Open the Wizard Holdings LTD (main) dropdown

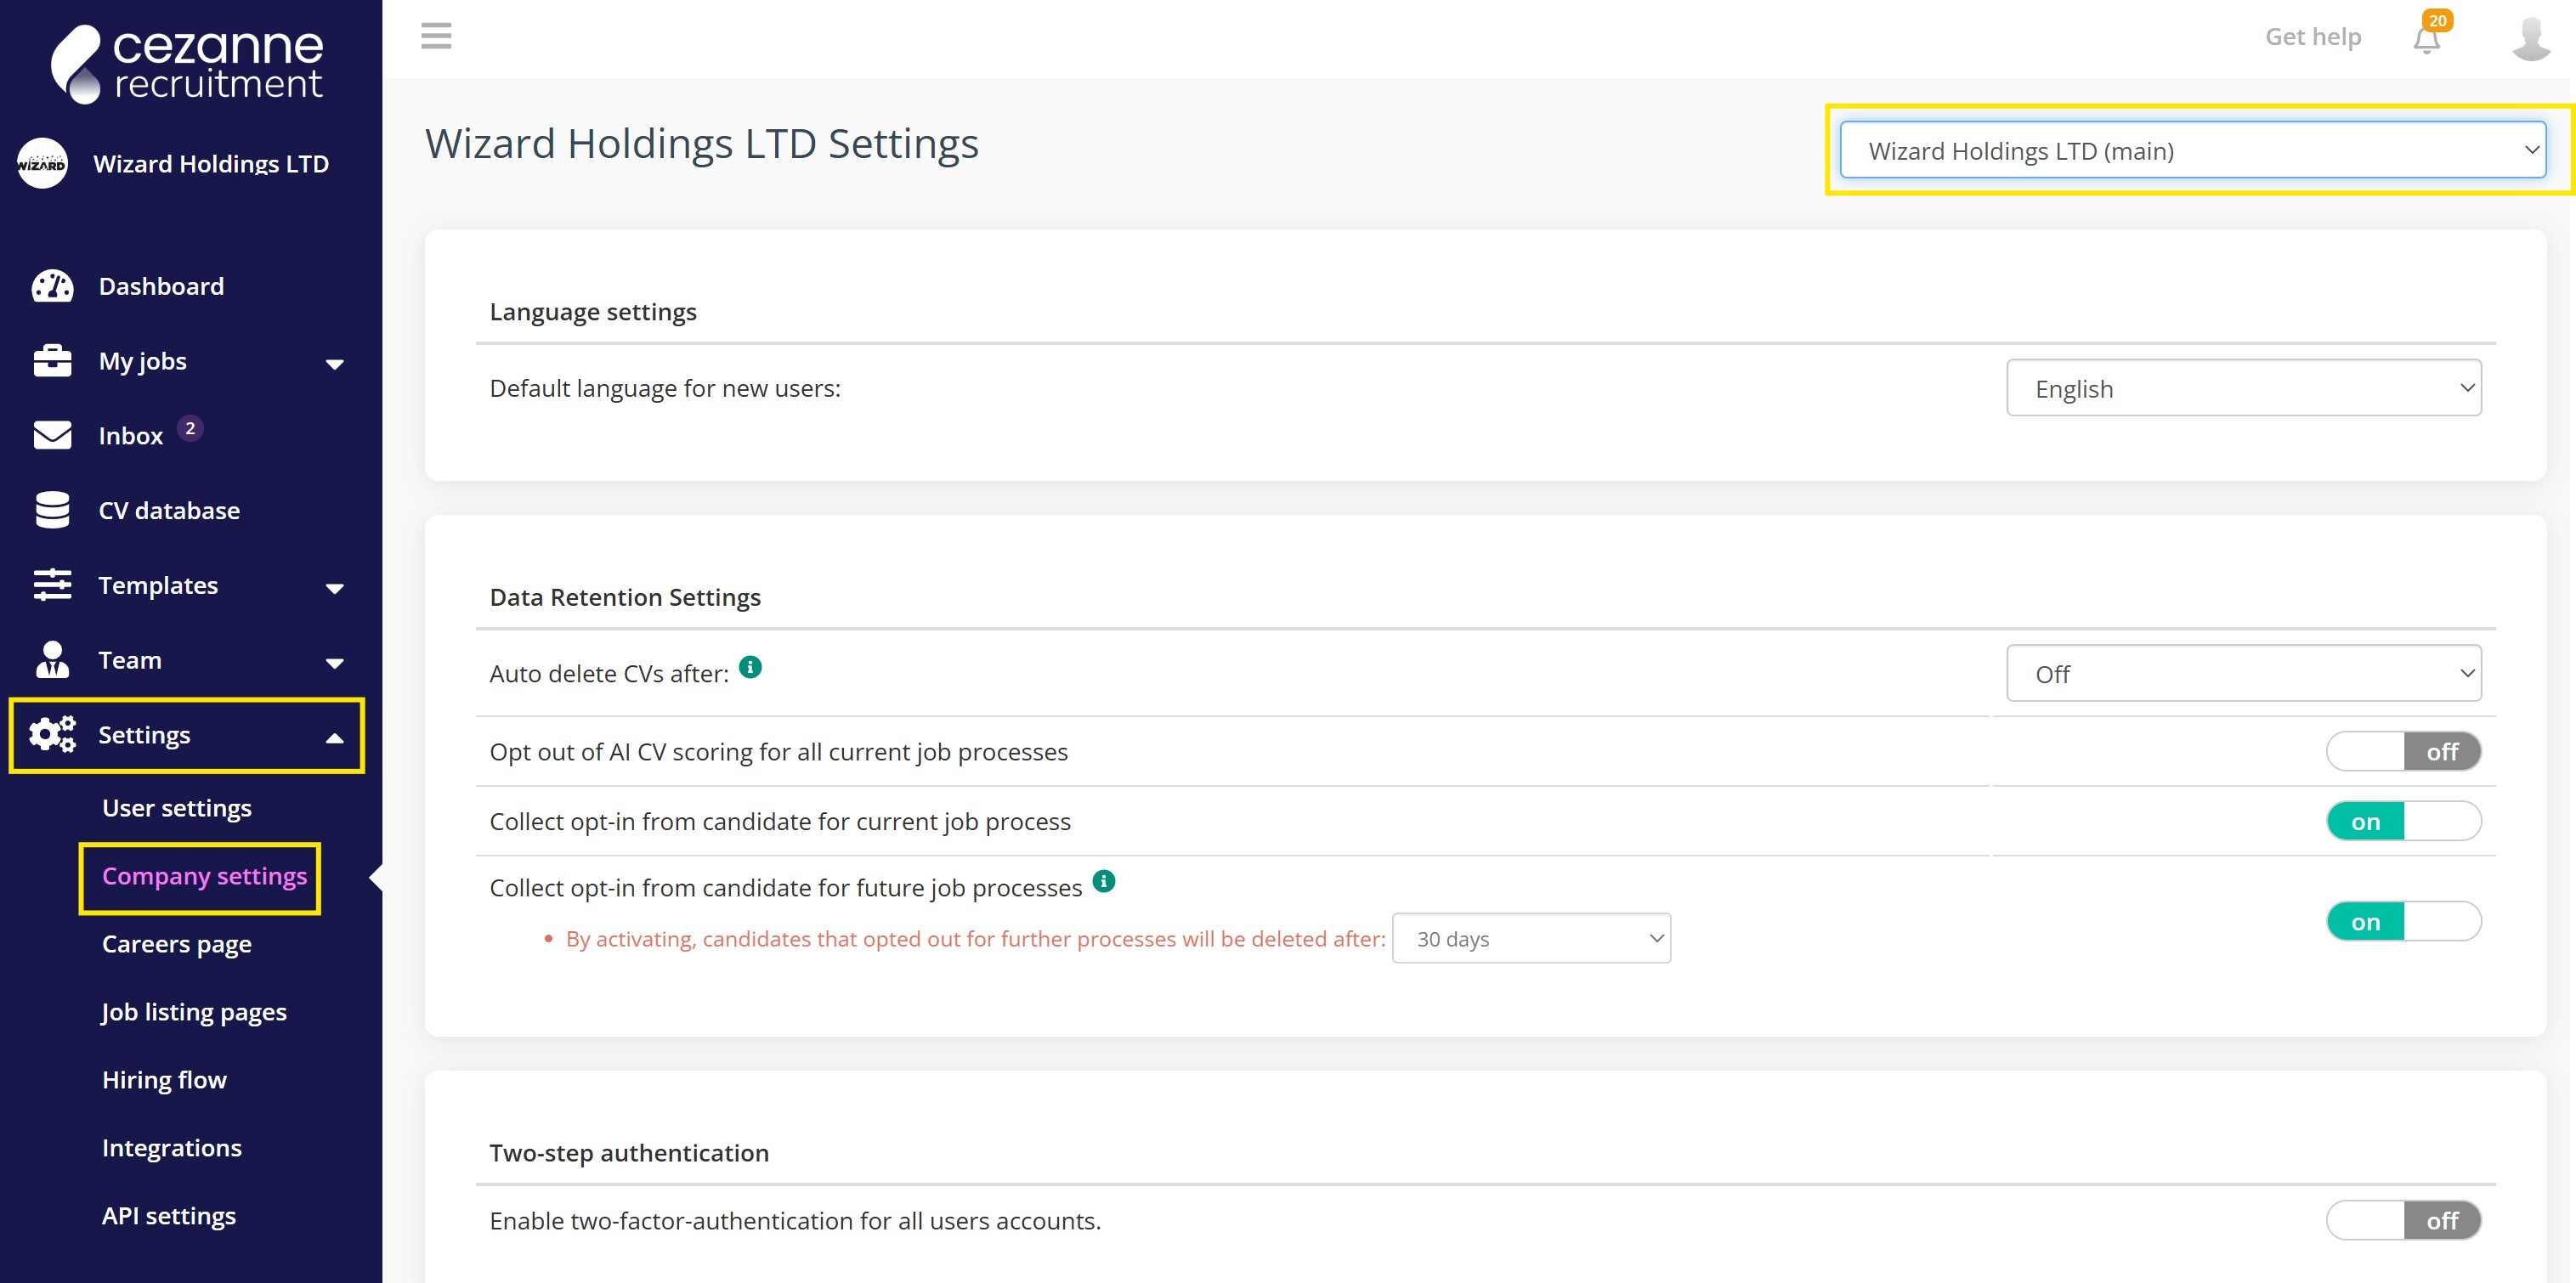click(2192, 151)
